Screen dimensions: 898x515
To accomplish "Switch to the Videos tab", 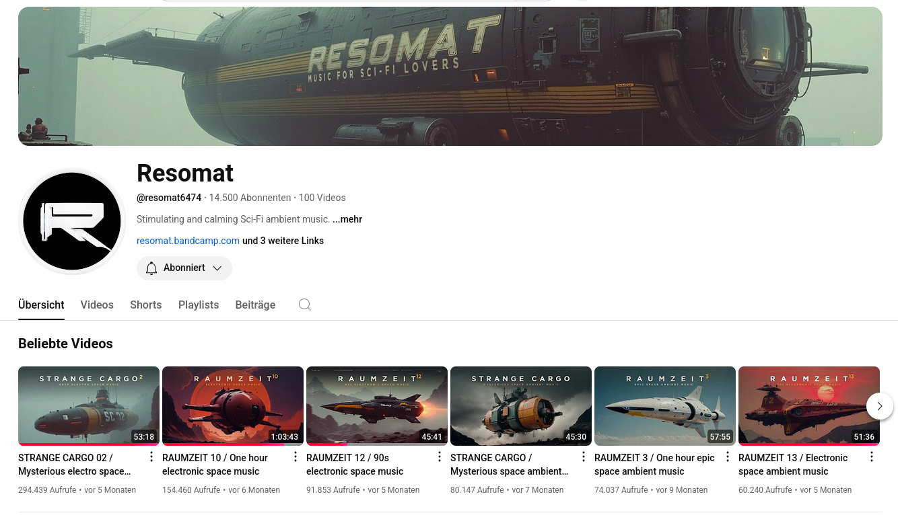I will click(x=97, y=305).
